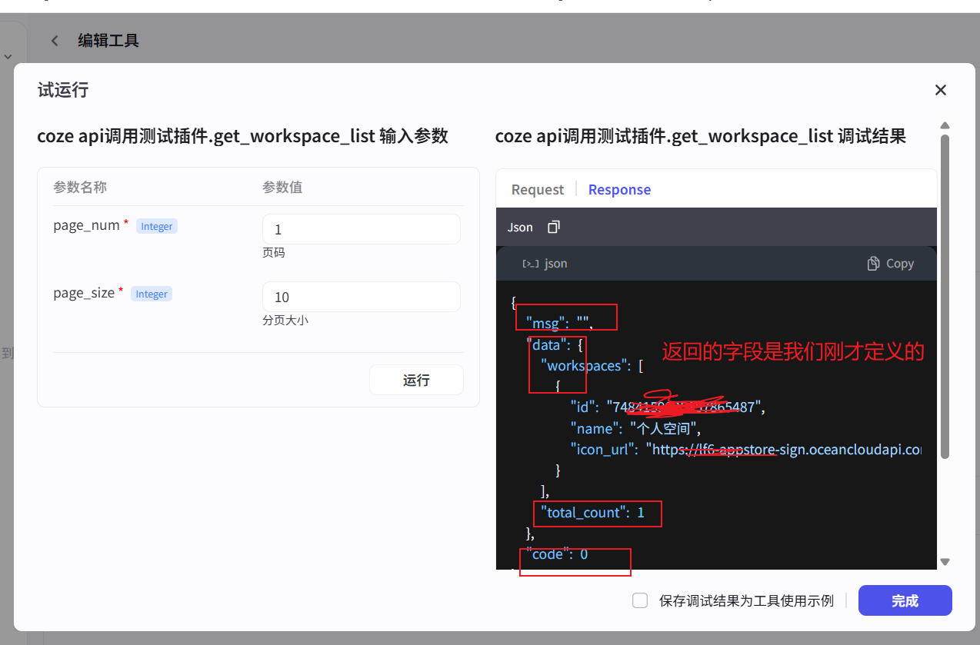Click the "icon_url" line in the JSON
Screen dimensions: 980x645
click(745, 450)
